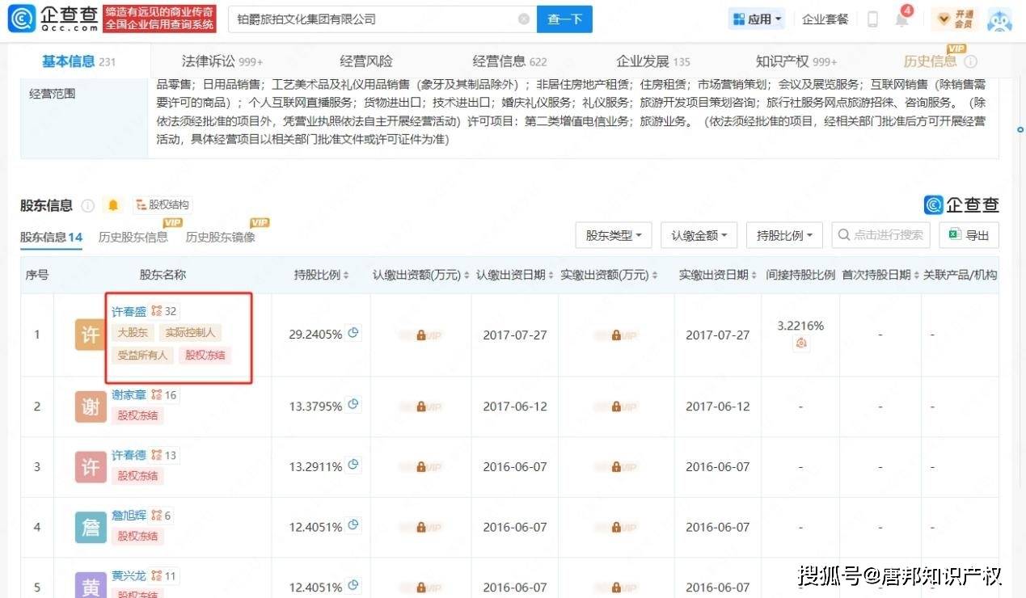This screenshot has height=598, width=1026.
Task: Click the 导出 export button
Action: tap(969, 235)
